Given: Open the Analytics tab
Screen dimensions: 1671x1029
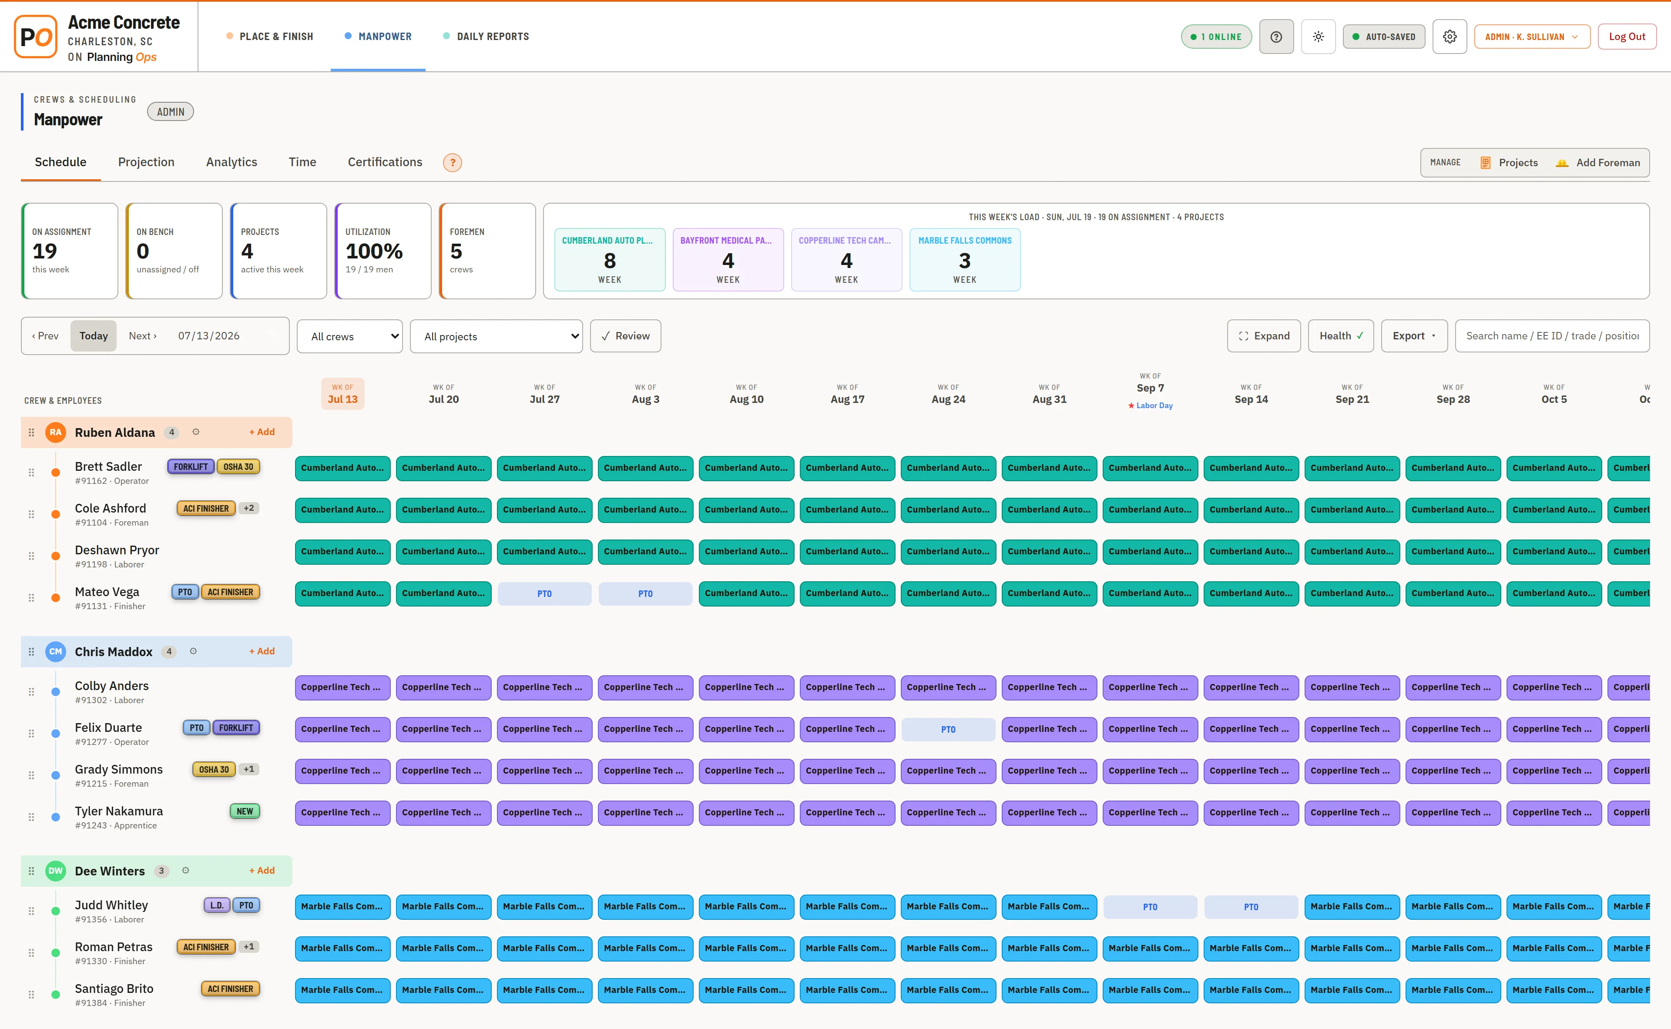Looking at the screenshot, I should point(232,162).
